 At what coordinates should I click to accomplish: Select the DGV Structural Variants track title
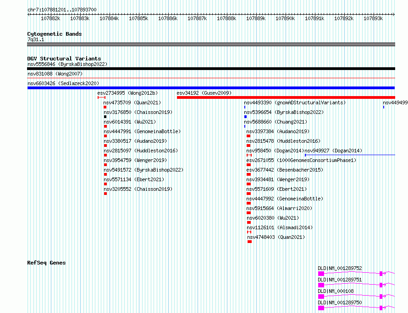pyautogui.click(x=64, y=59)
